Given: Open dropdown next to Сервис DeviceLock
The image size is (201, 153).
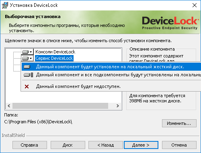Looking at the screenshot, I should point(27,58).
